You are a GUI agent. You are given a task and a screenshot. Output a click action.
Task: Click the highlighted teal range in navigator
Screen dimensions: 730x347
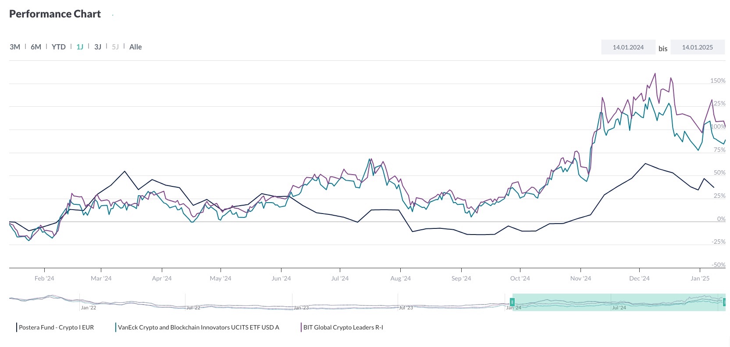pos(617,301)
